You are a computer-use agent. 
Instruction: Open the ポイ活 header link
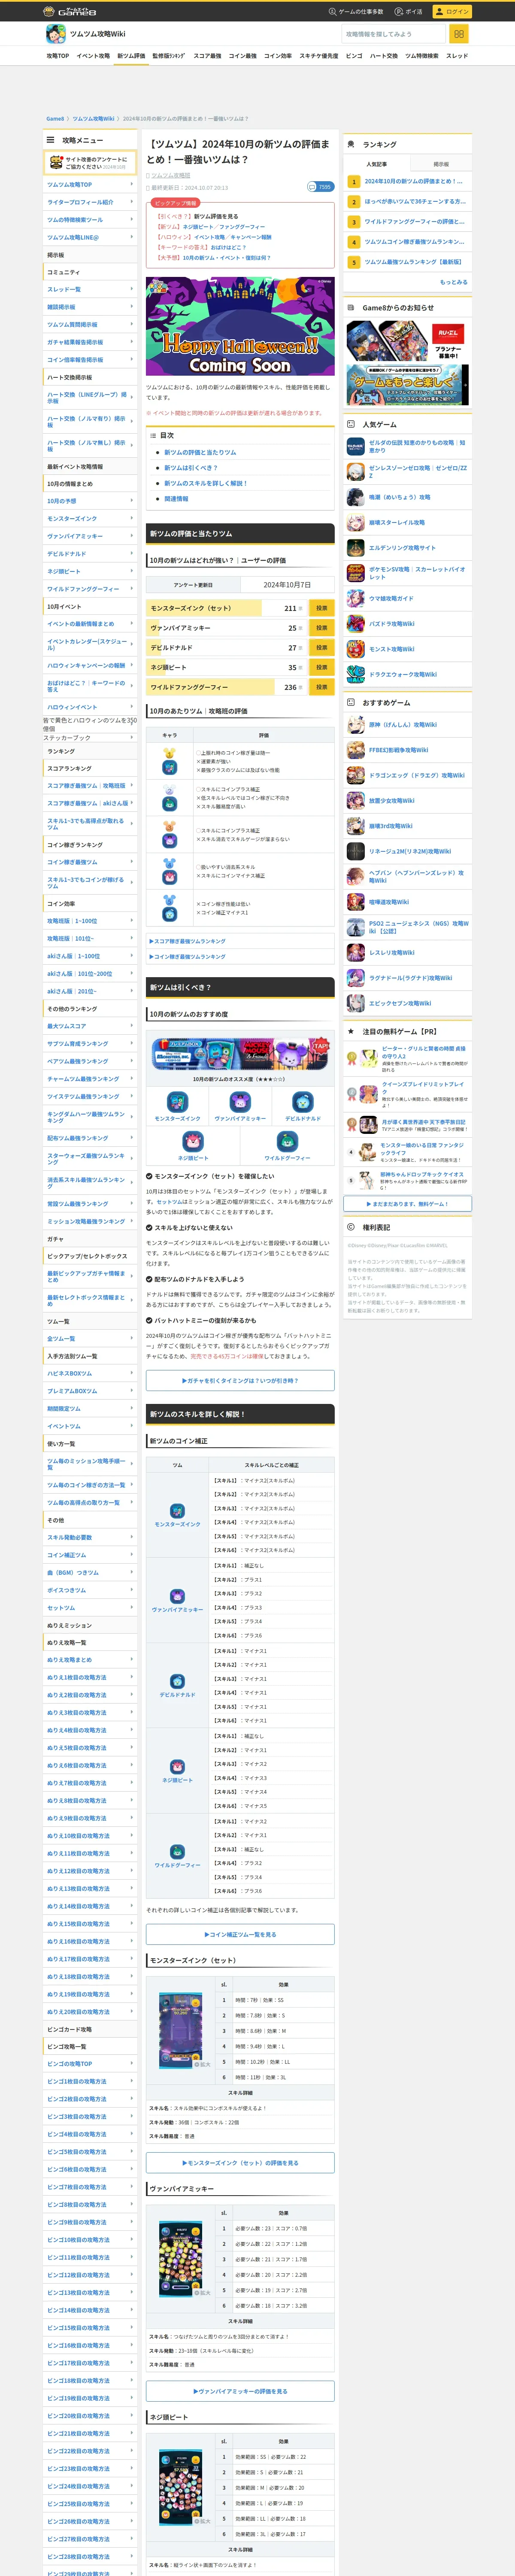408,11
